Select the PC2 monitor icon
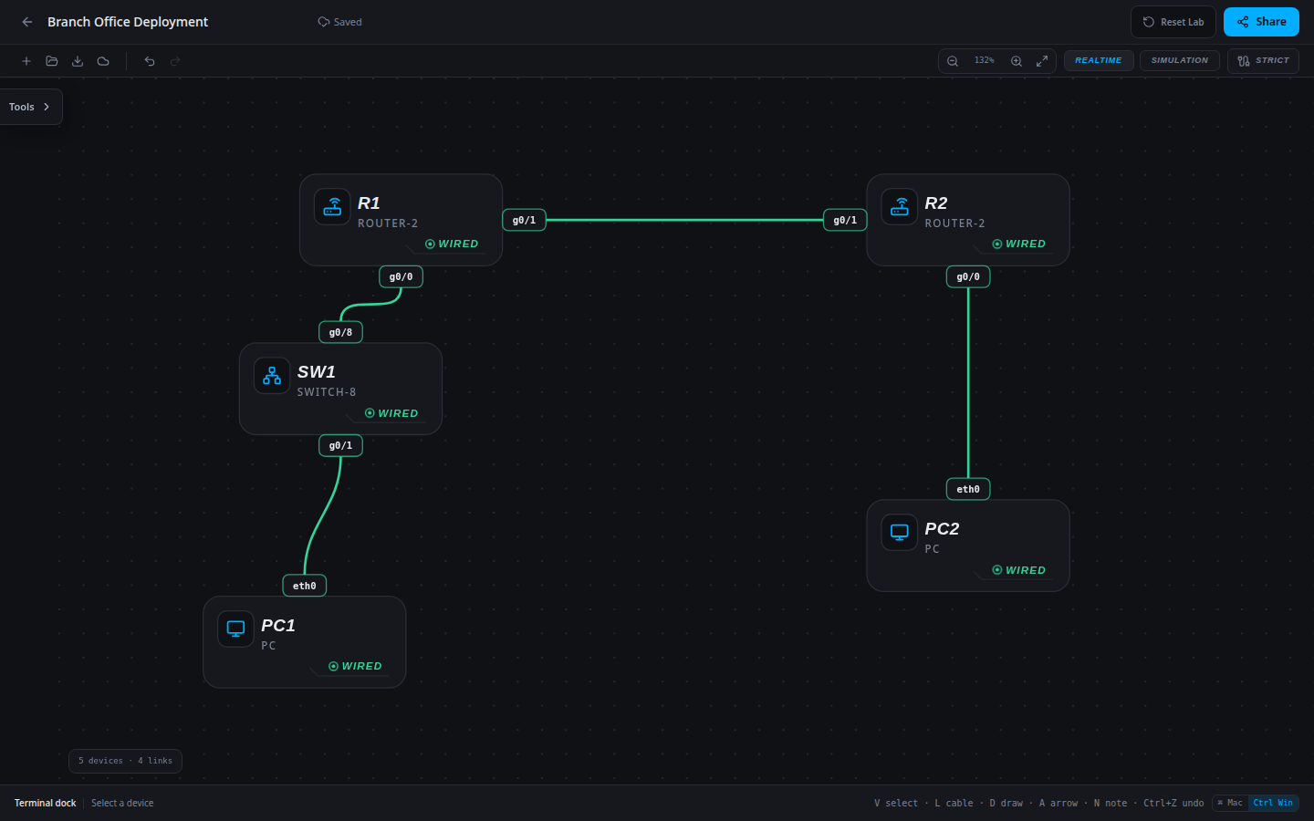1314x821 pixels. [900, 532]
